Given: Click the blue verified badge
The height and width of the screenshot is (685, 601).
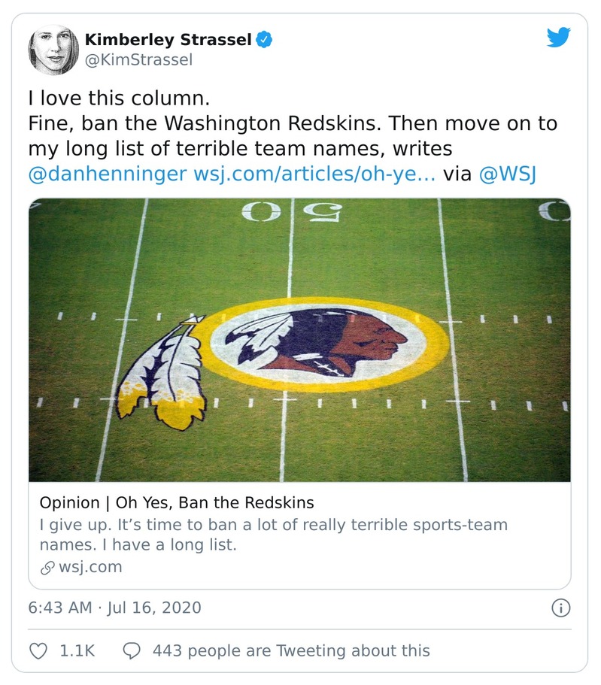Looking at the screenshot, I should 263,40.
